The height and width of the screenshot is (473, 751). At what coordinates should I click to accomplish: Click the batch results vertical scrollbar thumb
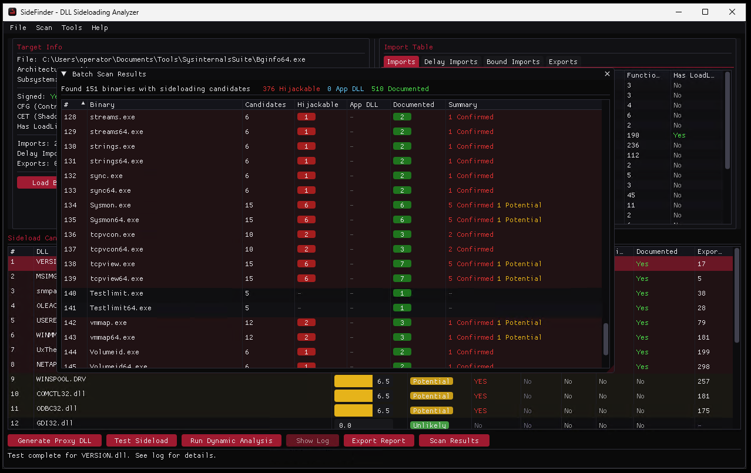606,338
